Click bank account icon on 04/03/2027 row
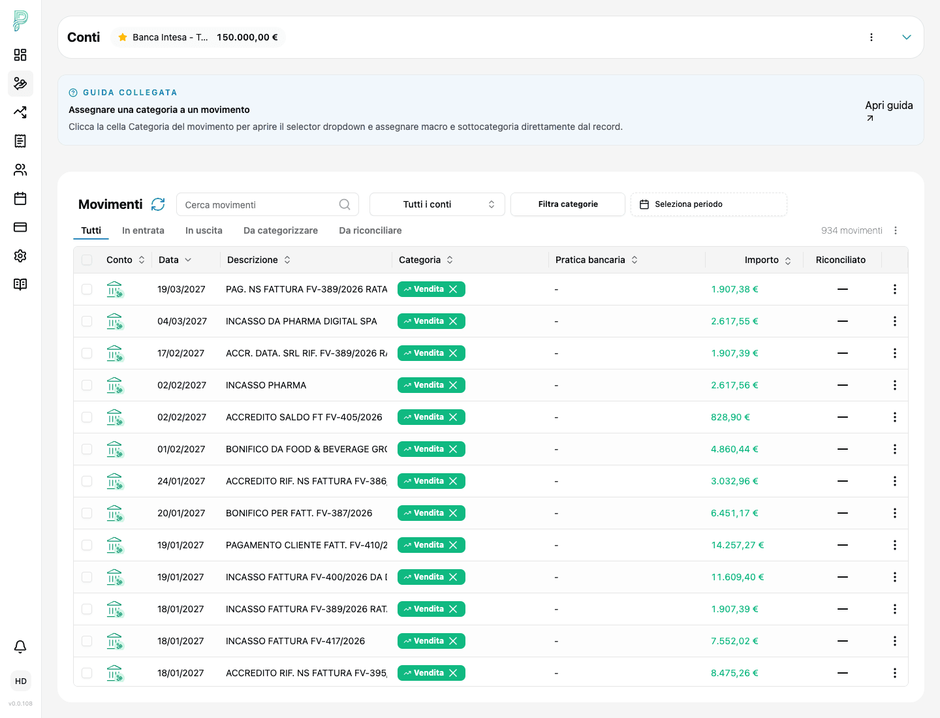The image size is (940, 718). [x=115, y=321]
